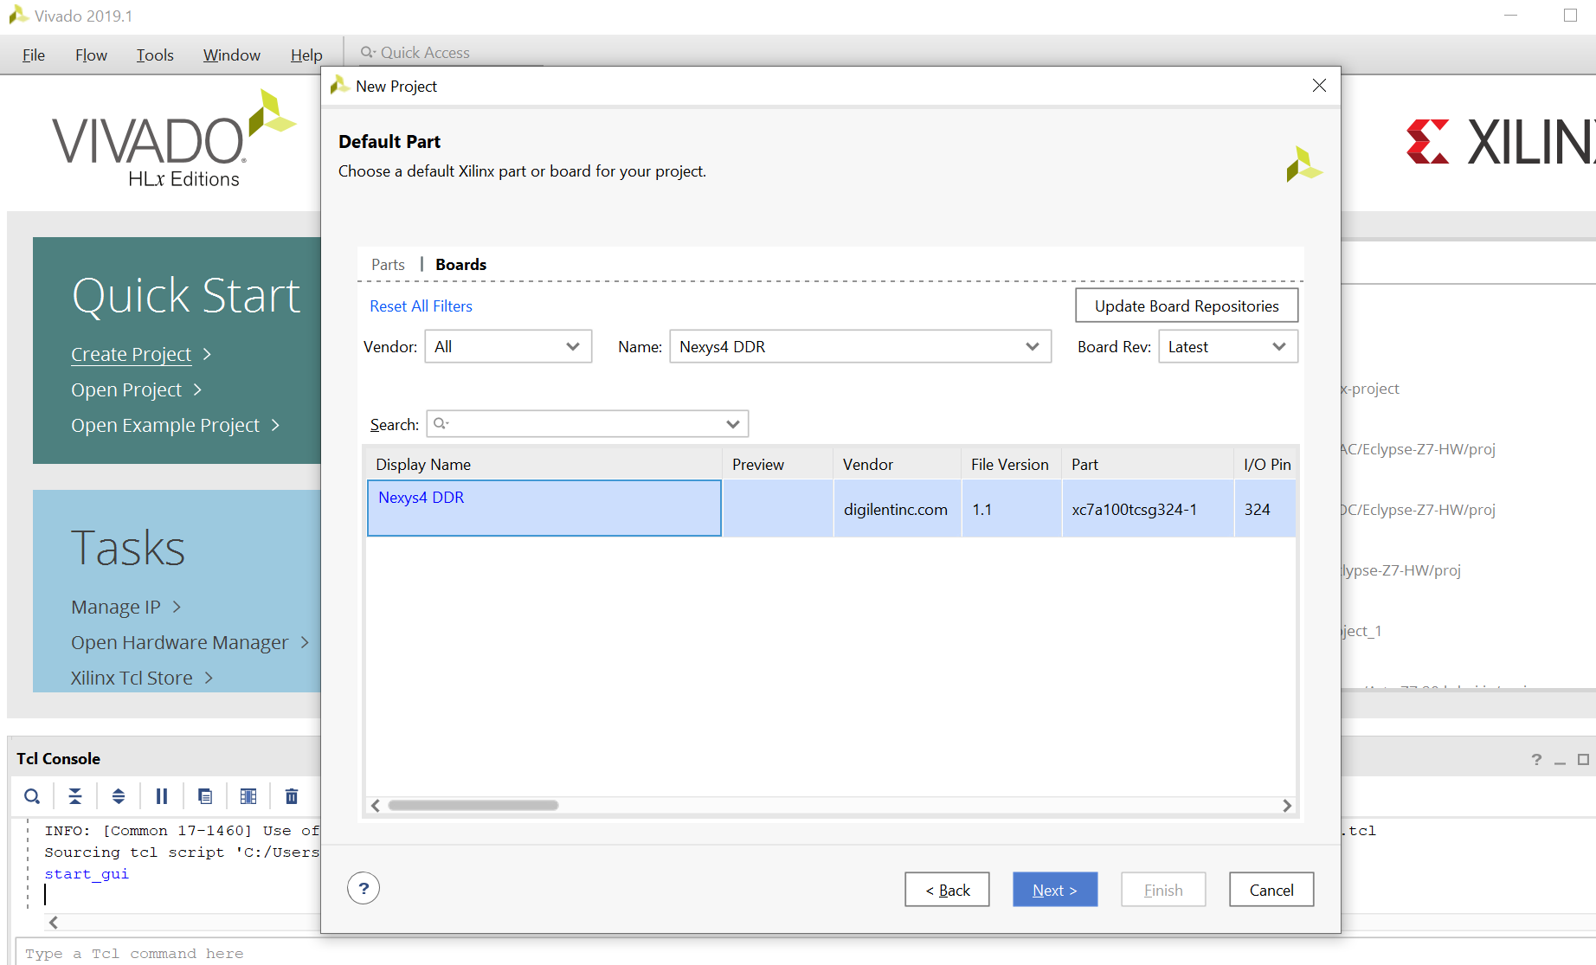Click the table scrollbar left arrow
The height and width of the screenshot is (965, 1596).
coord(375,806)
